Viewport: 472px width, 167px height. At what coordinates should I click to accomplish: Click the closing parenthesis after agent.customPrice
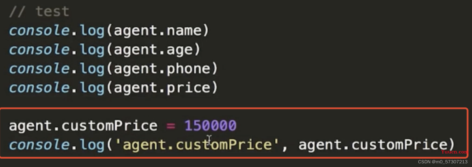point(451,145)
